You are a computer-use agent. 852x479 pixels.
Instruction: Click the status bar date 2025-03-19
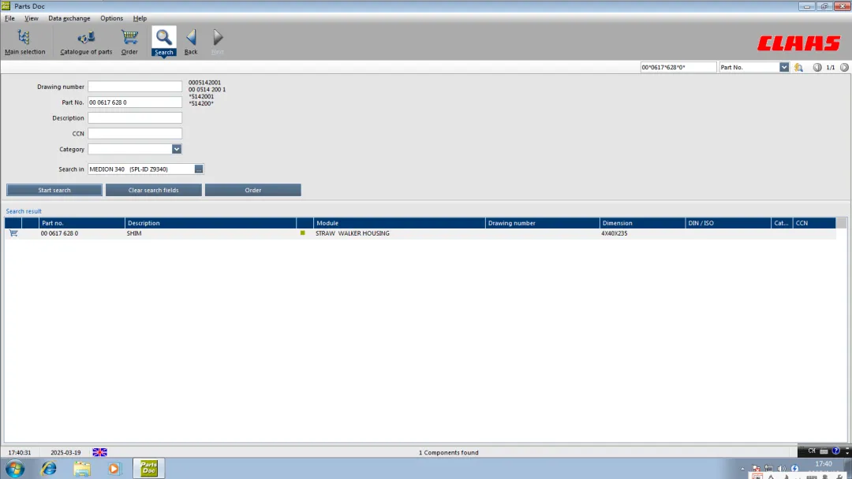pyautogui.click(x=65, y=452)
